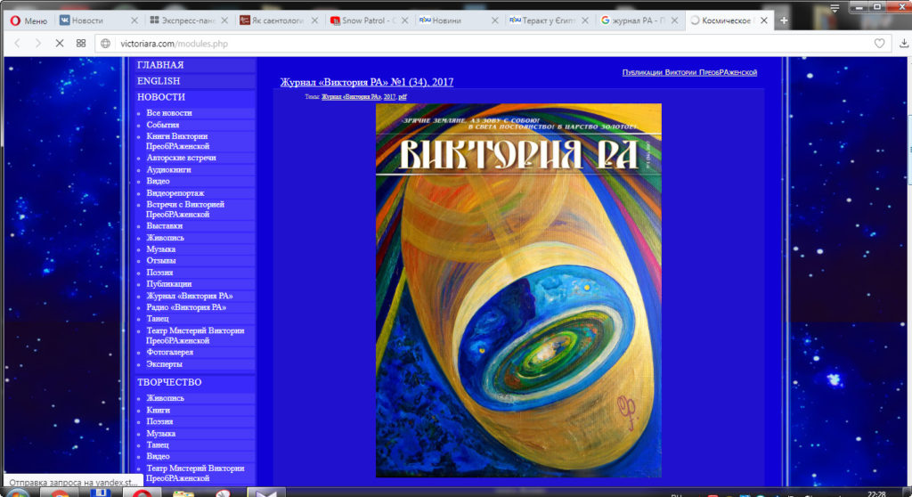The width and height of the screenshot is (912, 497).
Task: Click the Windows Start button
Action: coord(18,493)
